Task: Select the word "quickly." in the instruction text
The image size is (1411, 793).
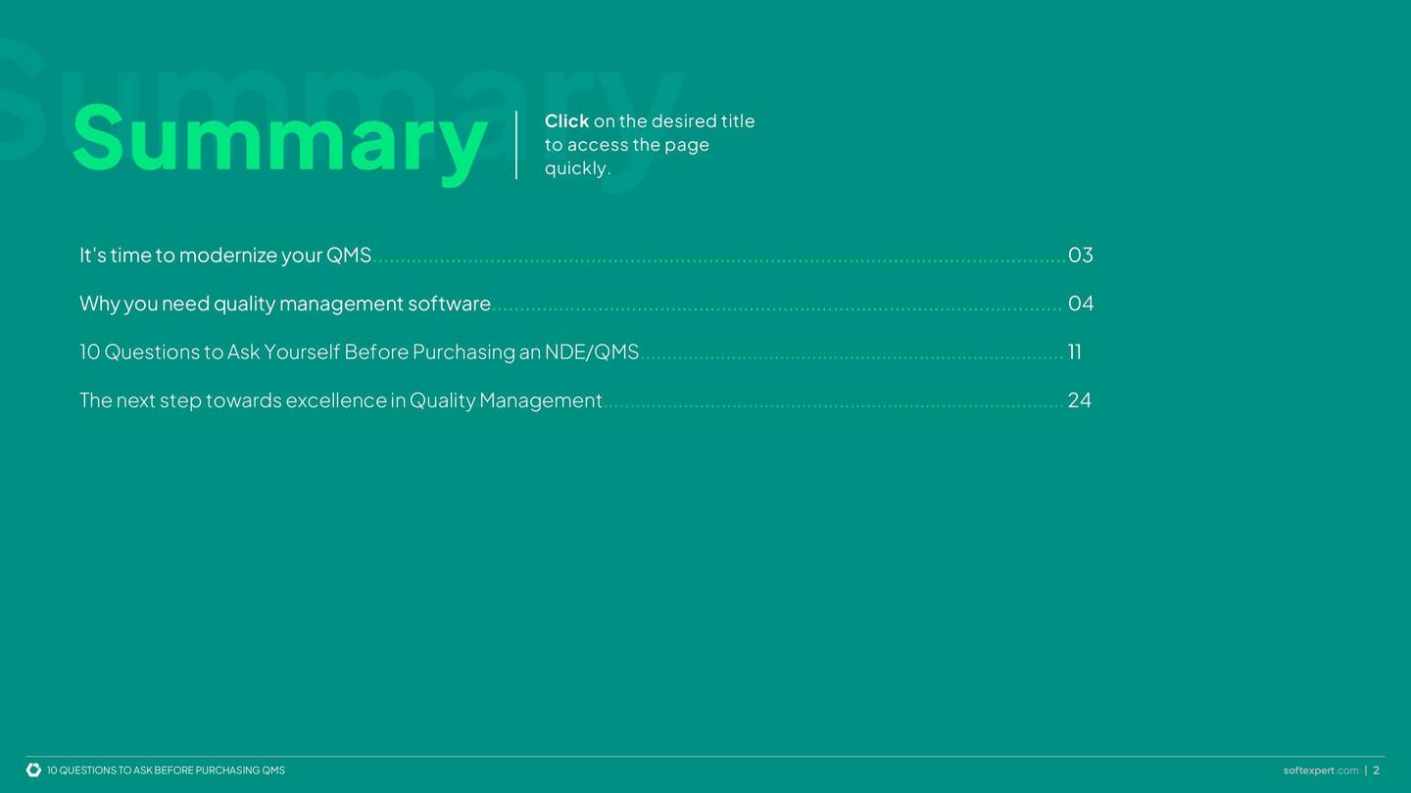Action: pos(577,168)
